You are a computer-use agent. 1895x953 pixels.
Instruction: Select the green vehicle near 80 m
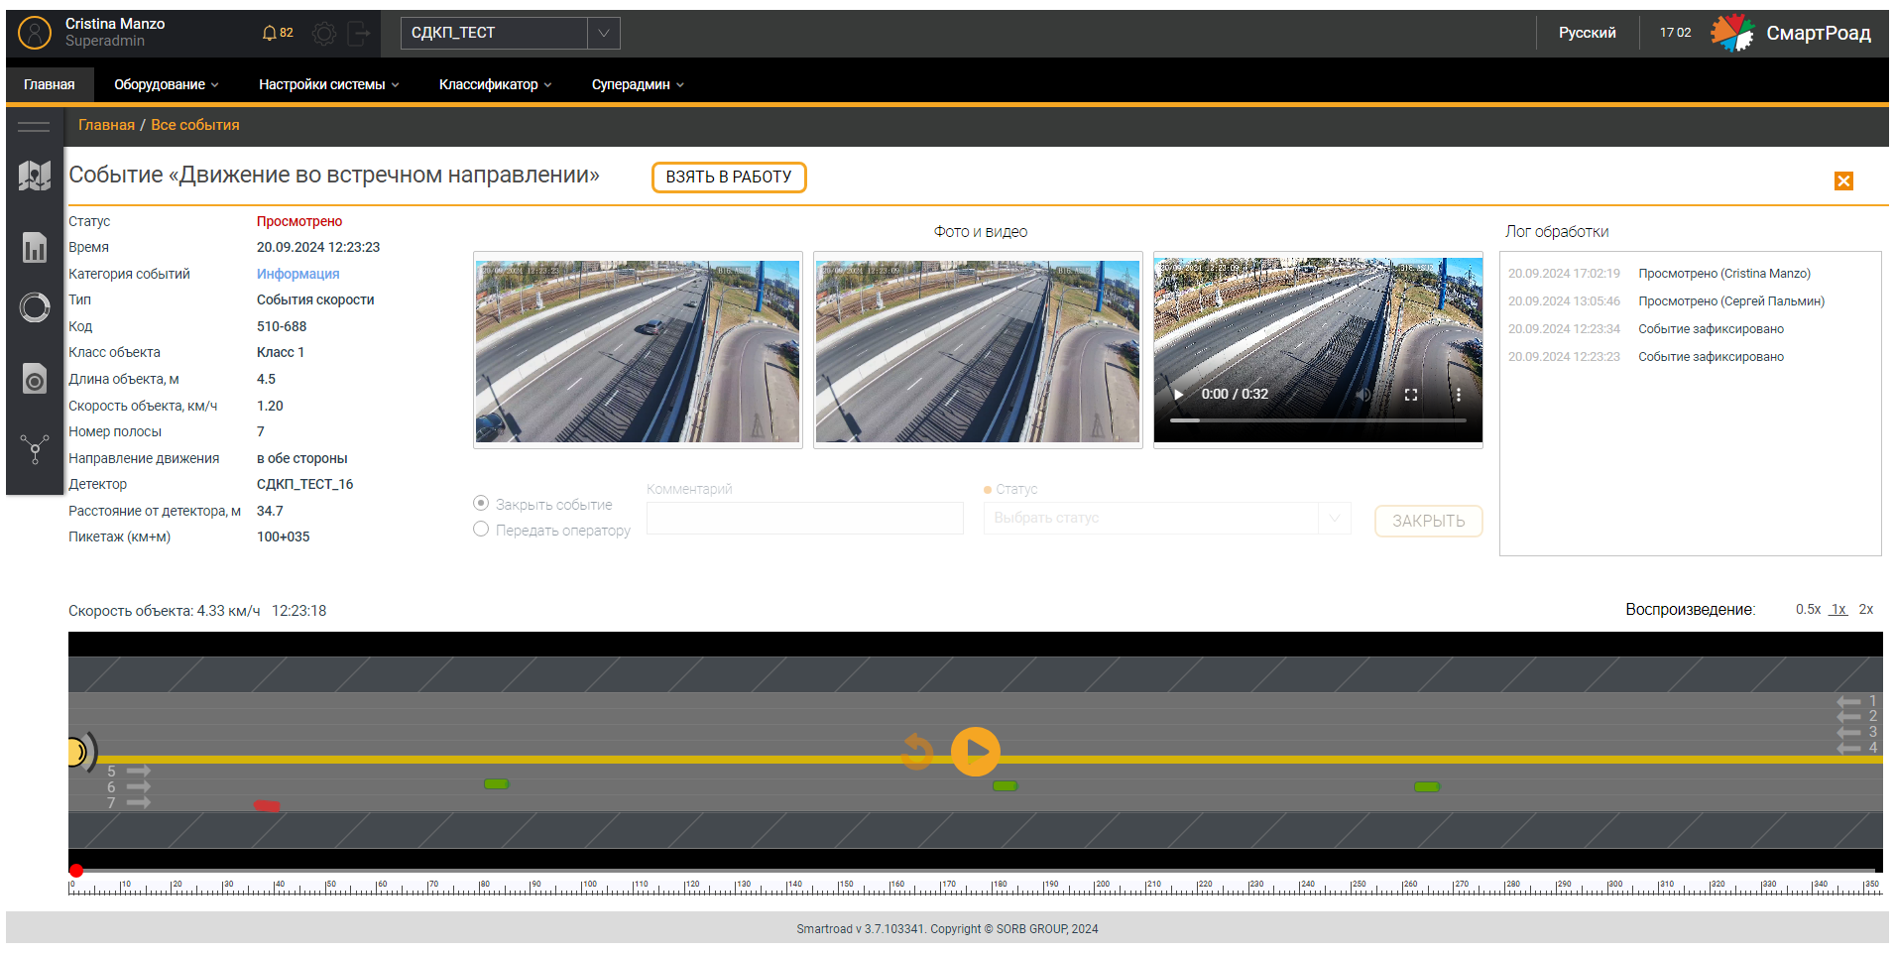(x=496, y=783)
